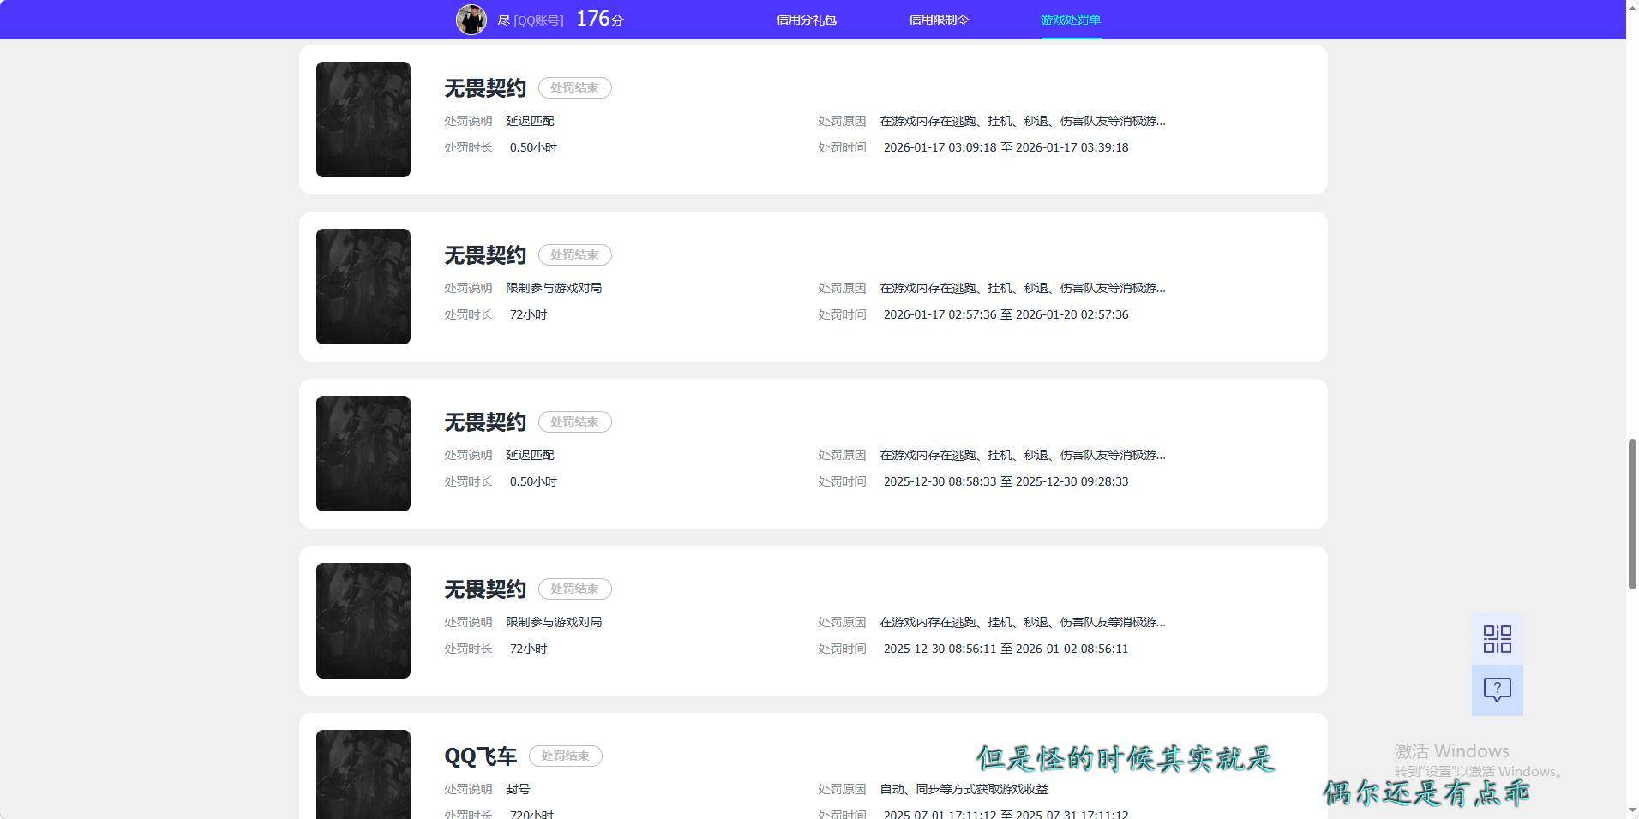Select the 游戏处罚单 tab
The image size is (1639, 819).
click(1071, 20)
